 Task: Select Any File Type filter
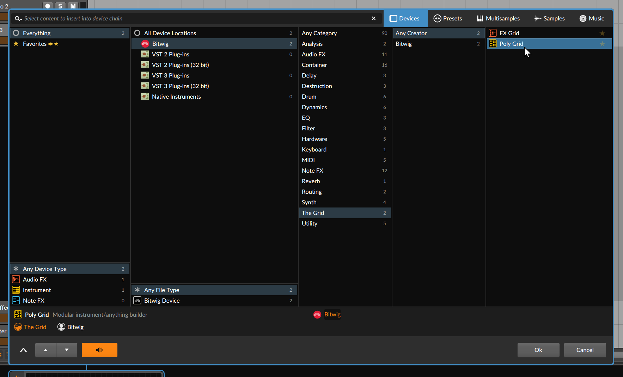coord(214,290)
